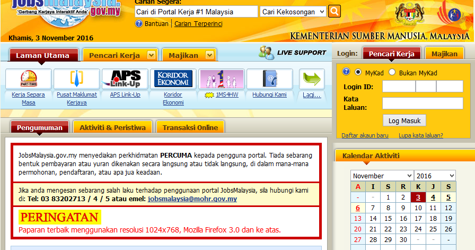Open the 2016 year dropdown
The height and width of the screenshot is (250, 475).
[435, 176]
